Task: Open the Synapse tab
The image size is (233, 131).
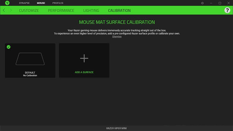Action: point(24,3)
